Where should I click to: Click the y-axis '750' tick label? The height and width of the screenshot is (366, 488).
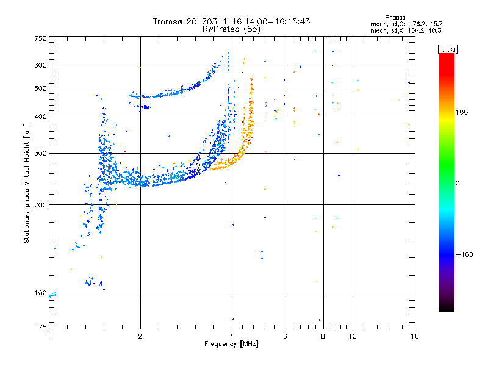point(41,38)
